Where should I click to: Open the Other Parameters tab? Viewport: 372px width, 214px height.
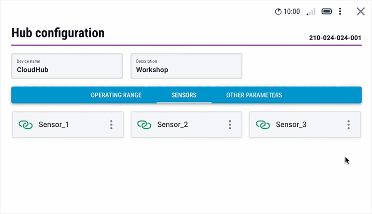(x=254, y=95)
